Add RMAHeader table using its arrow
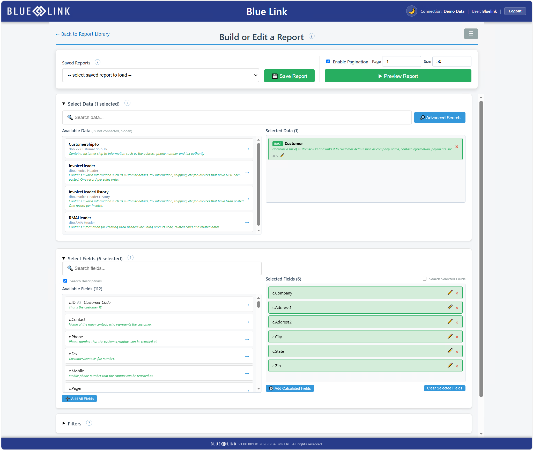The width and height of the screenshot is (533, 450). [x=247, y=222]
